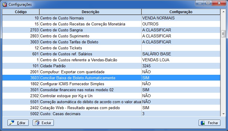Click the Configuração column header
Viewport: 228px width, 131px height.
click(181, 12)
